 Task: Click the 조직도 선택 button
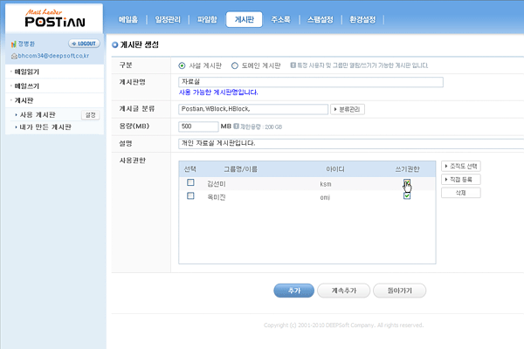point(461,166)
